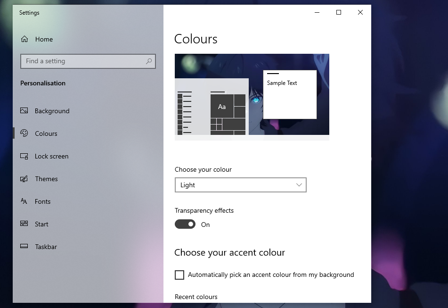The width and height of the screenshot is (448, 308).
Task: Click the Colours page heading
Action: (x=195, y=39)
